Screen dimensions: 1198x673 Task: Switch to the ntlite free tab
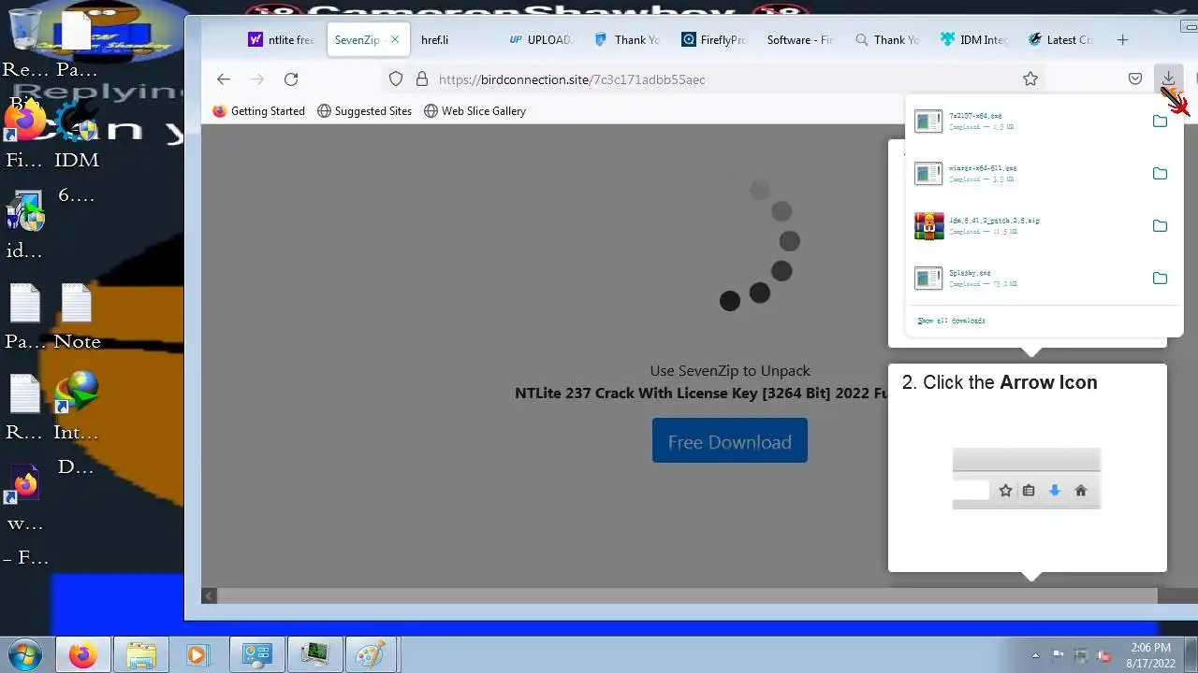281,40
